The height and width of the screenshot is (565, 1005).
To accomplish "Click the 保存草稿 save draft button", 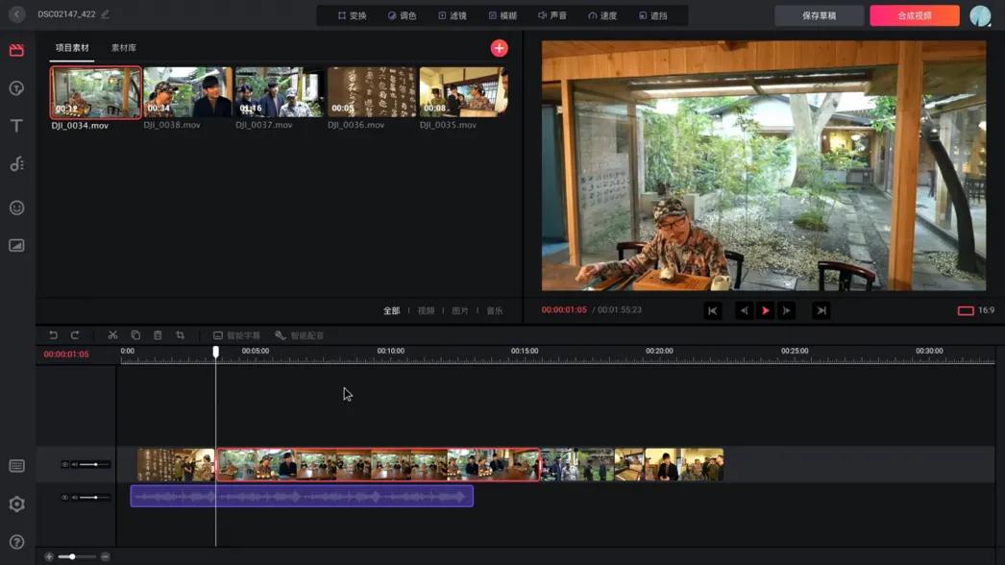I will (819, 15).
